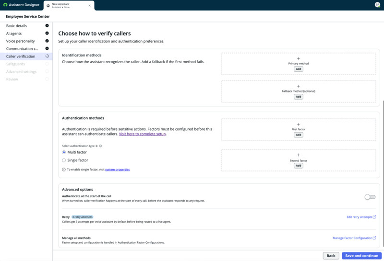Select Single factor radio button
This screenshot has height=261, width=384.
click(64, 160)
